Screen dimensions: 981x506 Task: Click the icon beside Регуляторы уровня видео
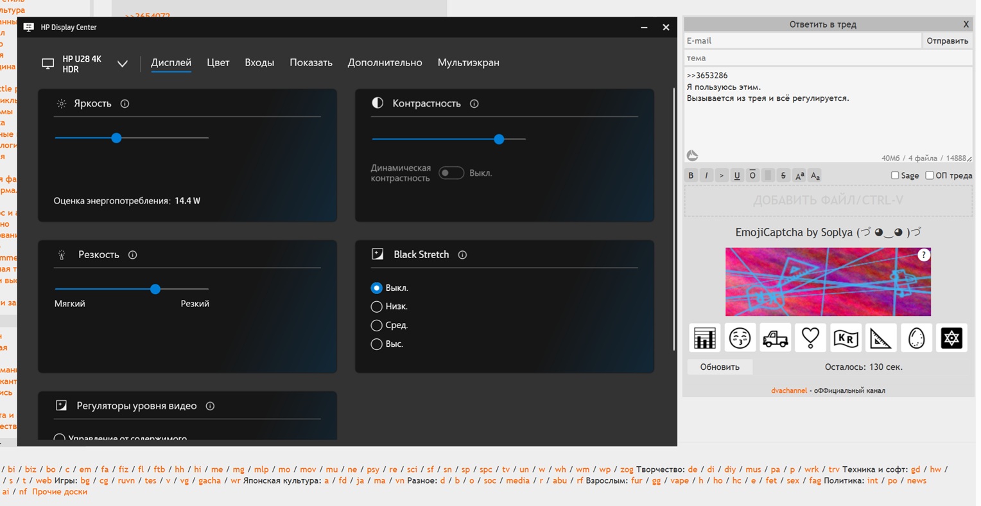coord(62,405)
